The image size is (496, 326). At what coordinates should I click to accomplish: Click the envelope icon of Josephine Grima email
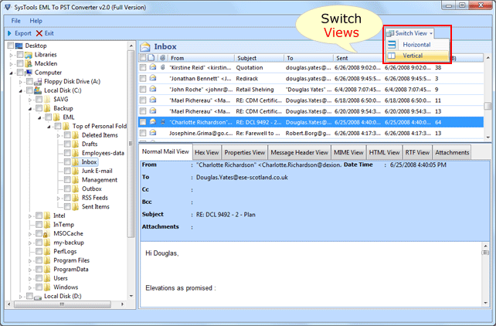coord(153,133)
